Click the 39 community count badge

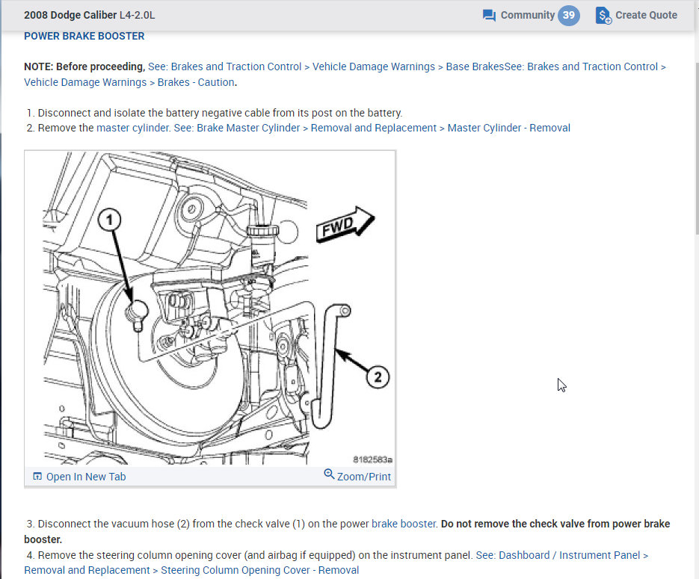[568, 16]
